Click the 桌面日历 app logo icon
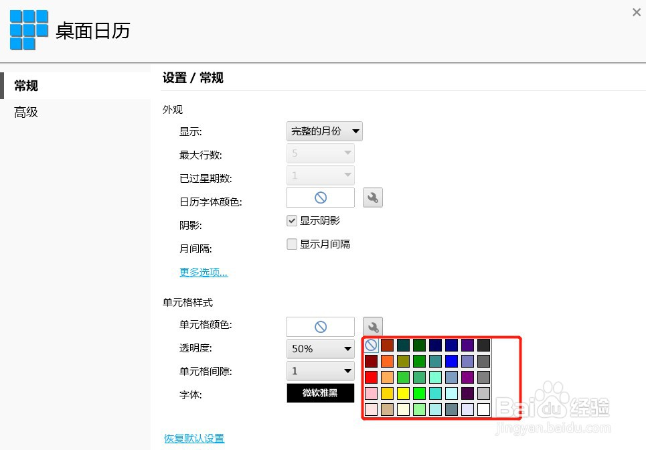The width and height of the screenshot is (646, 450). (x=28, y=29)
